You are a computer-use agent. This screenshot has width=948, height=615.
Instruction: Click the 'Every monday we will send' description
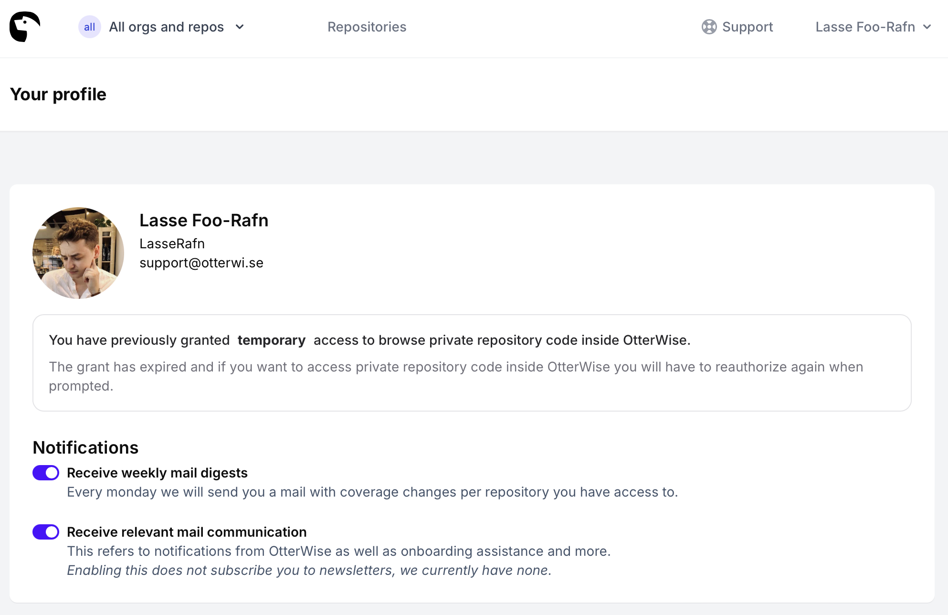(372, 492)
